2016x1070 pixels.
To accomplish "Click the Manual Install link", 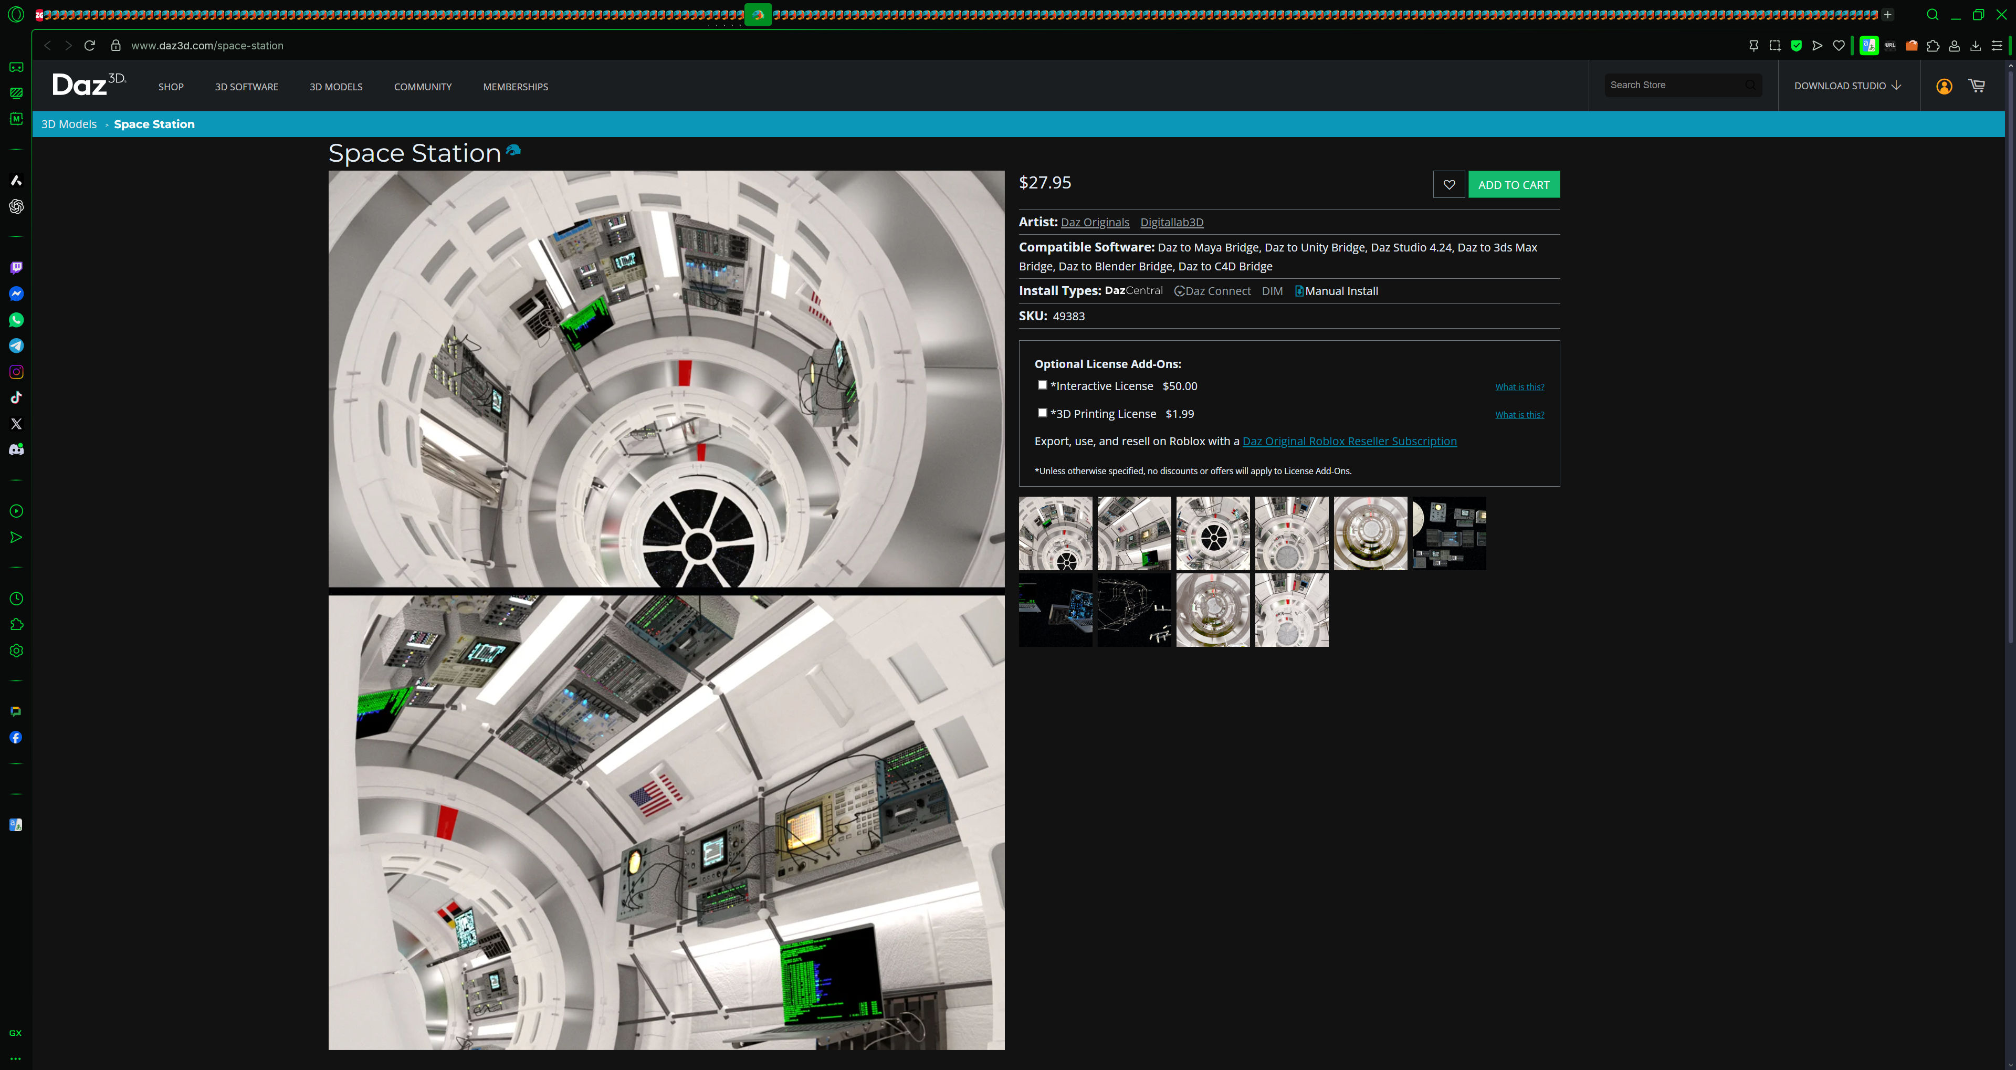I will coord(1337,291).
